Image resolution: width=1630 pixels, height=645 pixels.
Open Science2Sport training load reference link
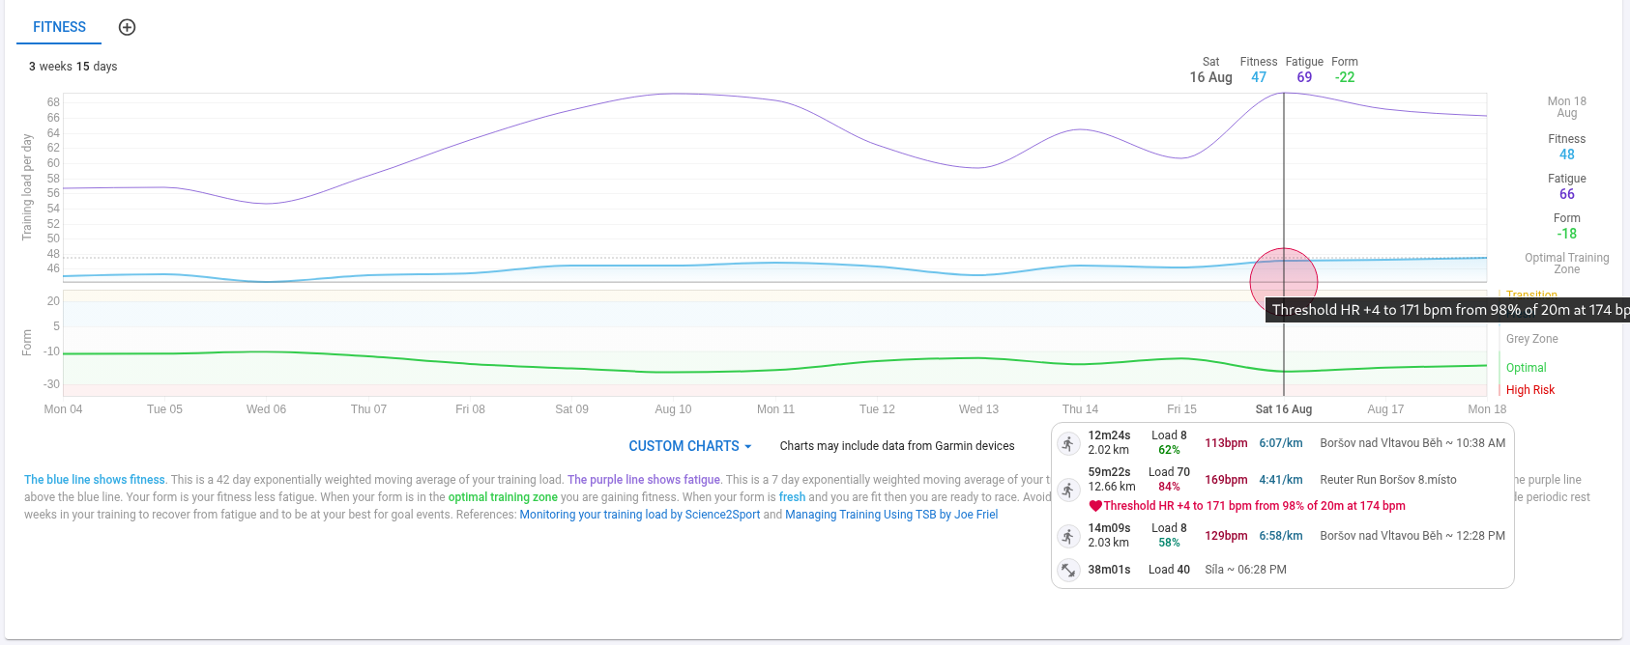pyautogui.click(x=639, y=515)
